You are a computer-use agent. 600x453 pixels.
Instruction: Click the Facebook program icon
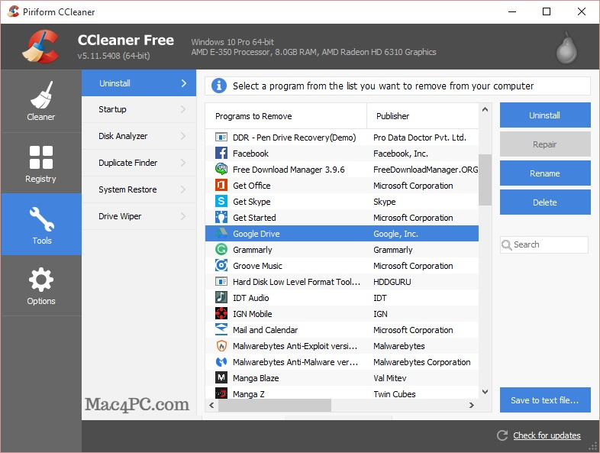click(221, 154)
